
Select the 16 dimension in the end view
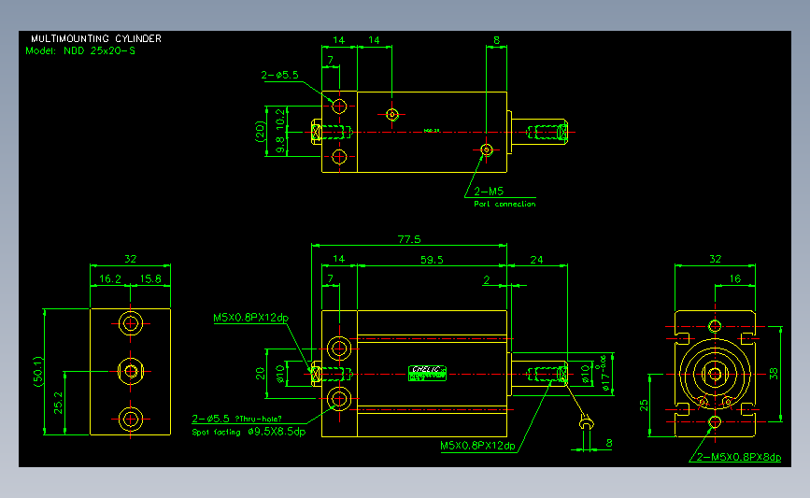pyautogui.click(x=735, y=279)
